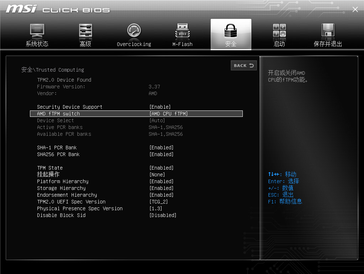The width and height of the screenshot is (364, 274).
Task: Click the BACK button
Action: coord(244,66)
